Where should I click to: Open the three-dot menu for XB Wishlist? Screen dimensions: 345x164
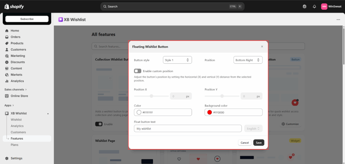(338, 20)
